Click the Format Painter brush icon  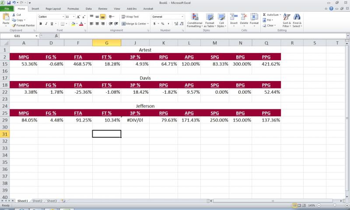pyautogui.click(x=14, y=25)
